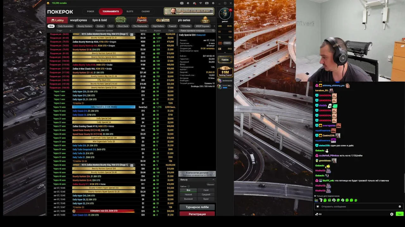Open the Касса cashier button
Image resolution: width=405 pixels, height=227 pixels.
pyautogui.click(x=225, y=60)
